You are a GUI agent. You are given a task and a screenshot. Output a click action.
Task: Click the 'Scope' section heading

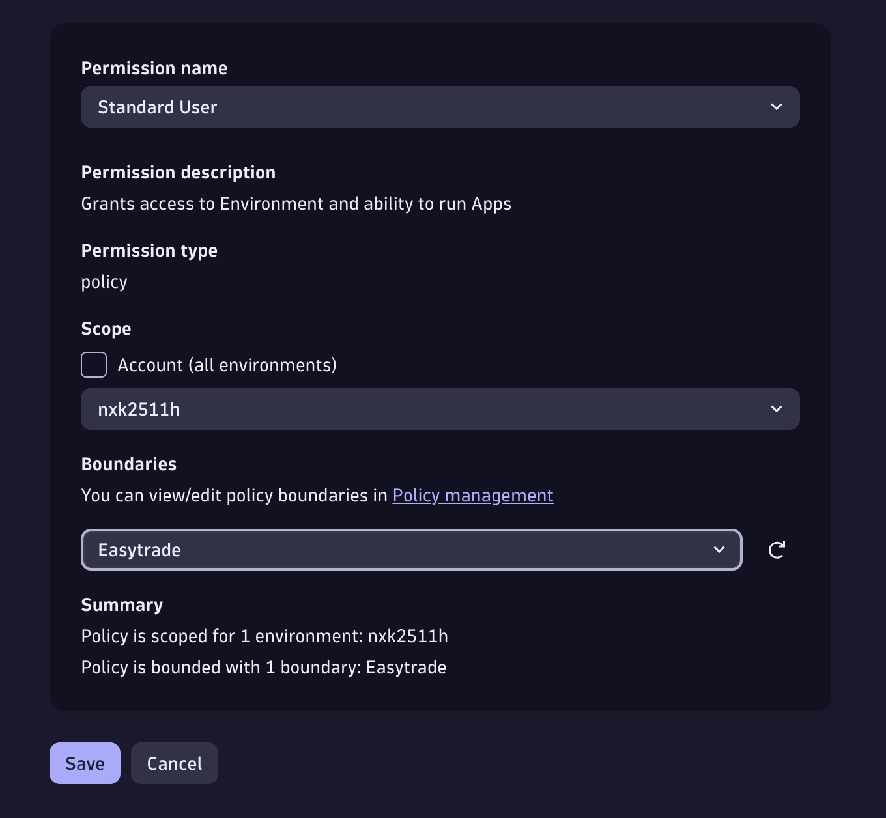click(x=106, y=329)
